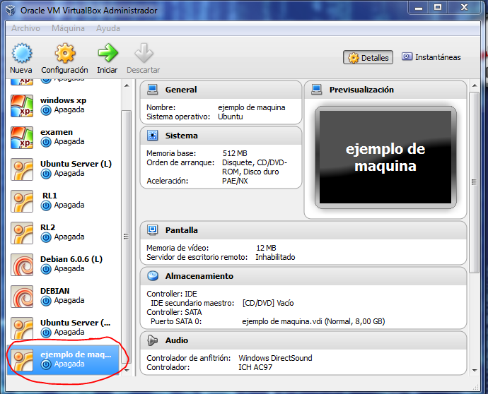Screen dimensions: 488x394
Task: Open the Archivo menu
Action: tap(26, 28)
